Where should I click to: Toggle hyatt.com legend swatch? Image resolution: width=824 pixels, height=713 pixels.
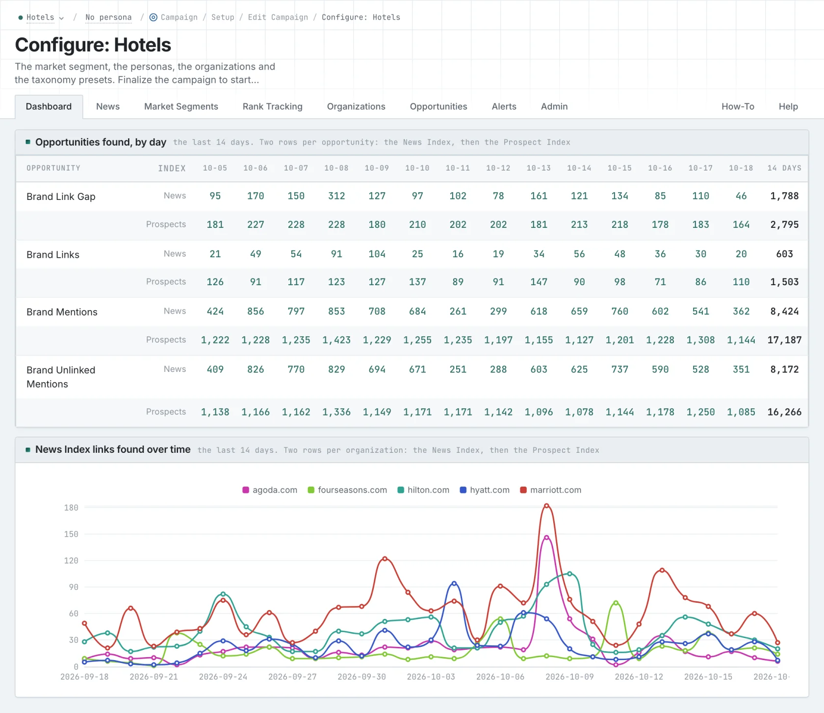pyautogui.click(x=463, y=490)
